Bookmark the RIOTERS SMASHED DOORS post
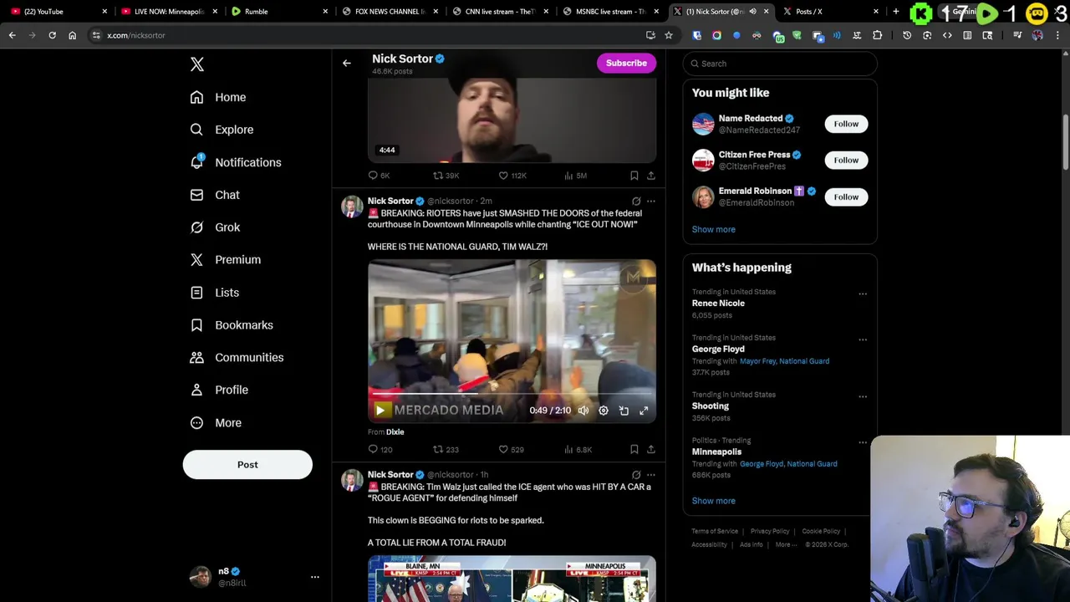The height and width of the screenshot is (602, 1070). [x=634, y=450]
